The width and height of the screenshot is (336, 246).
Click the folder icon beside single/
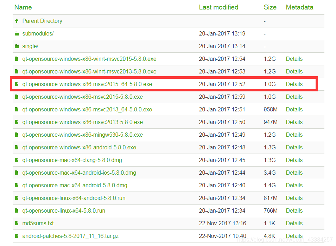pyautogui.click(x=17, y=46)
